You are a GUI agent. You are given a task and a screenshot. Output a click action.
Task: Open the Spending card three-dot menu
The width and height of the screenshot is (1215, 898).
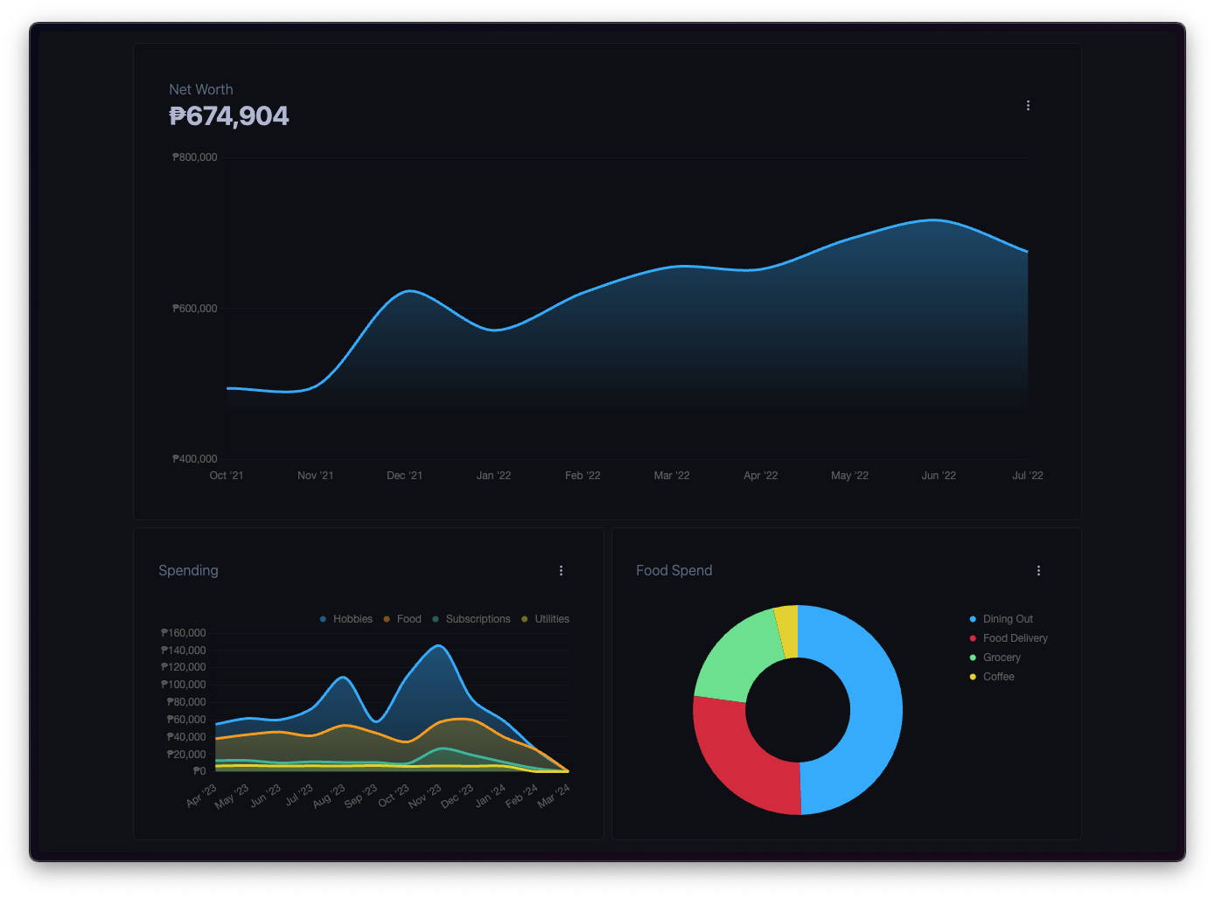click(561, 571)
